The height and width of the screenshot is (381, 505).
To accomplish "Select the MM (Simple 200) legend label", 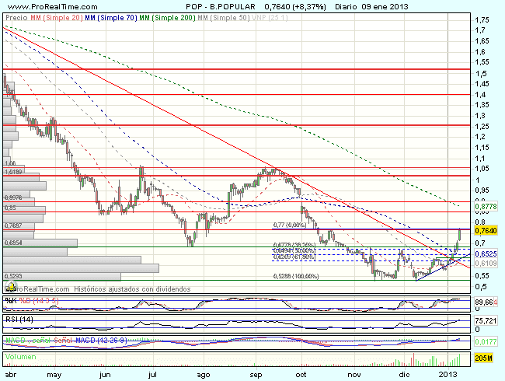I will pyautogui.click(x=167, y=18).
